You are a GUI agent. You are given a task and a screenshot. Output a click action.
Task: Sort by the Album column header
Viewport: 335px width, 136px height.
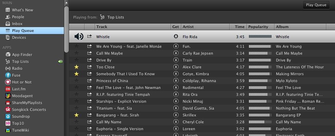coord(300,27)
